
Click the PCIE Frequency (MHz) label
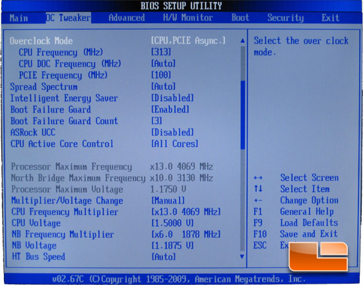pos(63,75)
